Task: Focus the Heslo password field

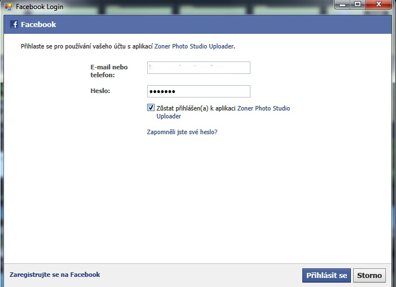Action: coord(199,91)
